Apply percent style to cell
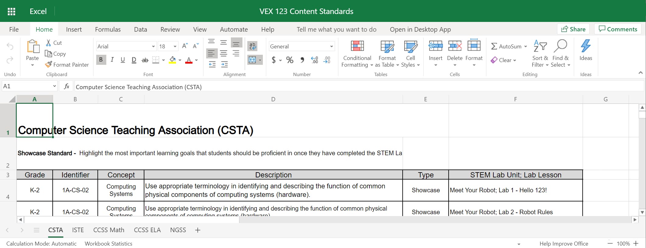646x248 pixels. tap(290, 60)
